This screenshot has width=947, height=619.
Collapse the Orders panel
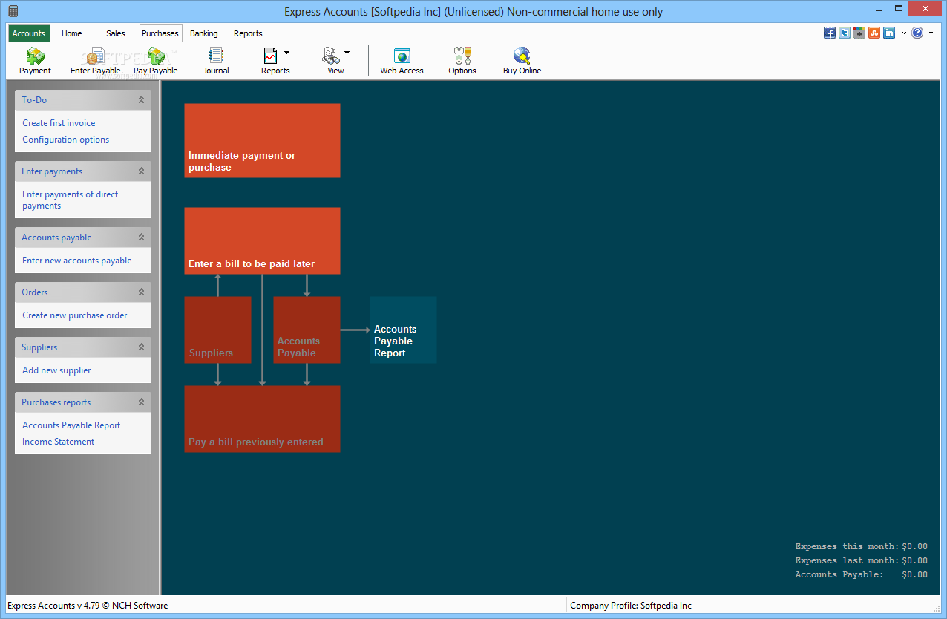[141, 292]
